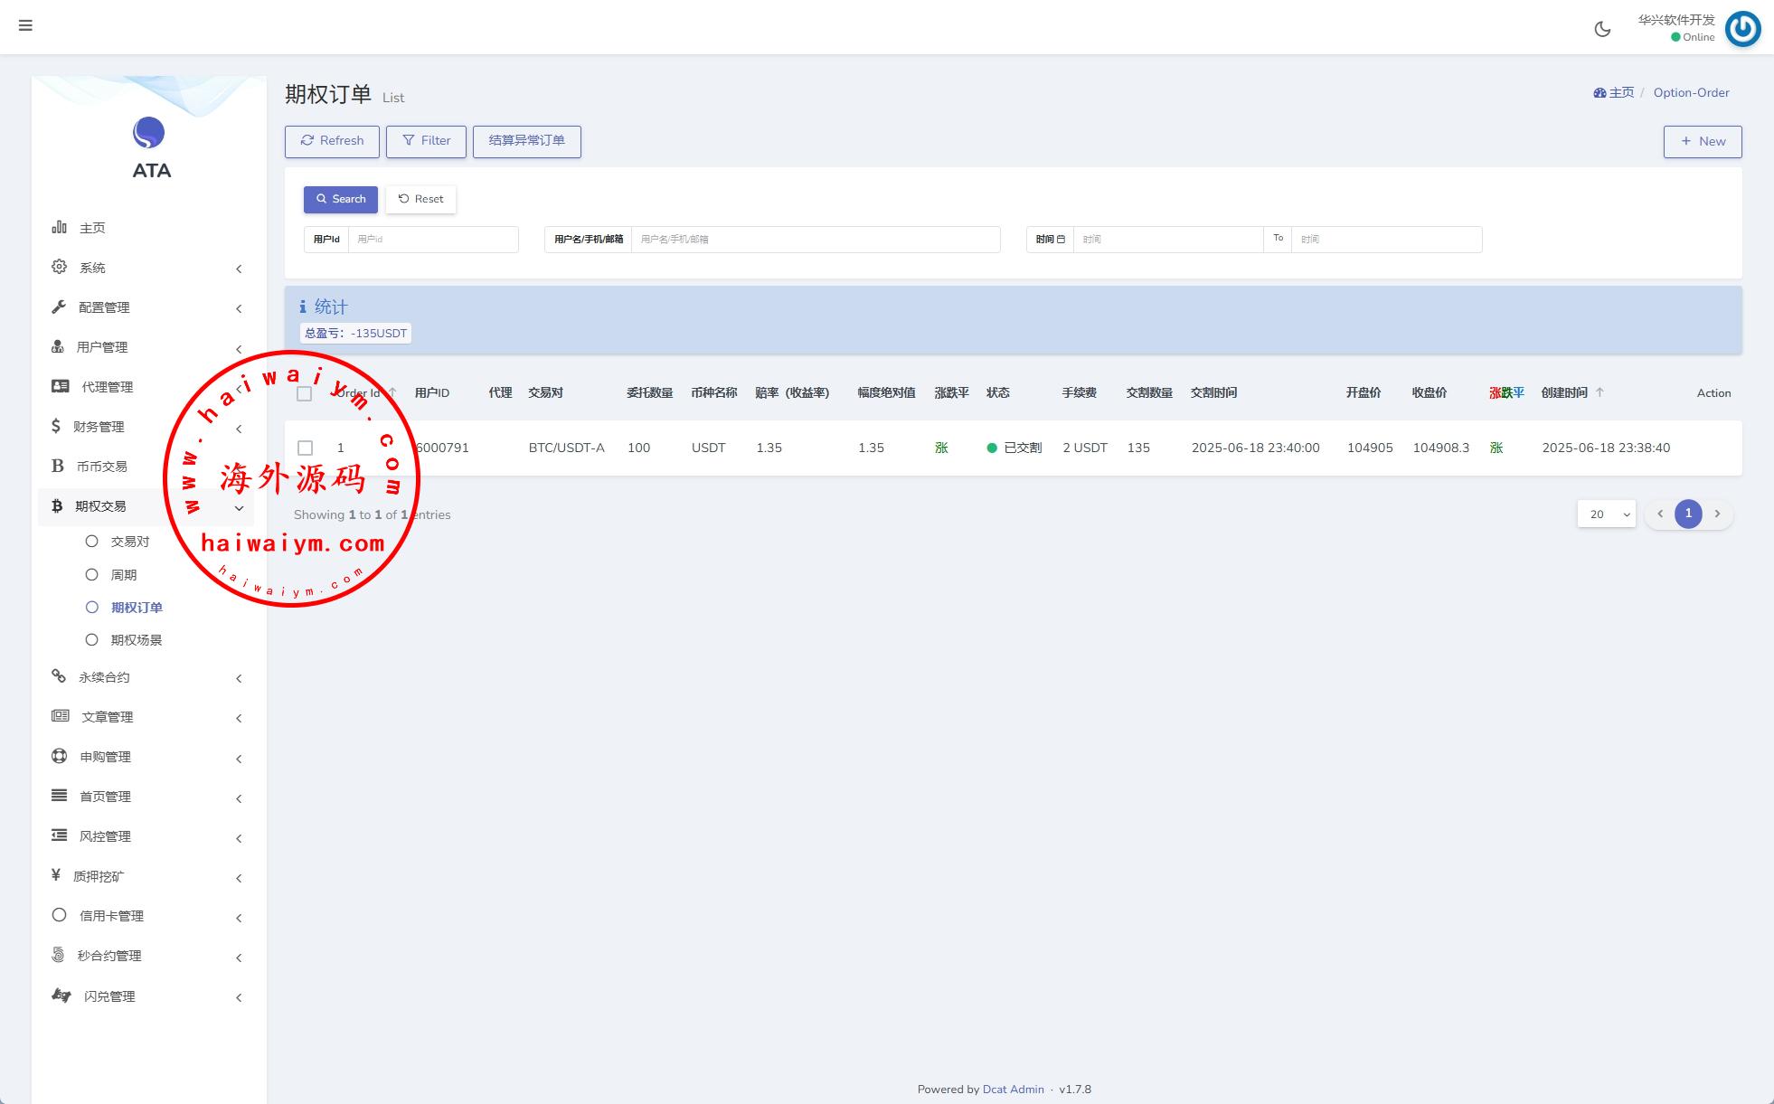Open the page size 20 dropdown
This screenshot has width=1774, height=1104.
click(1606, 514)
